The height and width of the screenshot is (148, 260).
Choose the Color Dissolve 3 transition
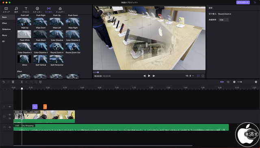pyautogui.click(x=24, y=47)
